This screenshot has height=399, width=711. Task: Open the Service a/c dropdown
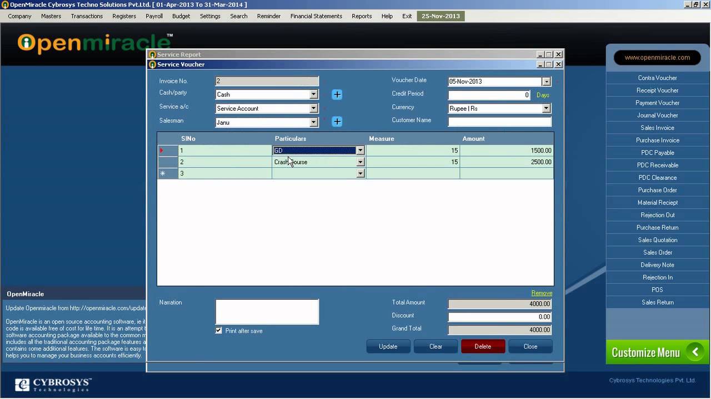tap(314, 109)
